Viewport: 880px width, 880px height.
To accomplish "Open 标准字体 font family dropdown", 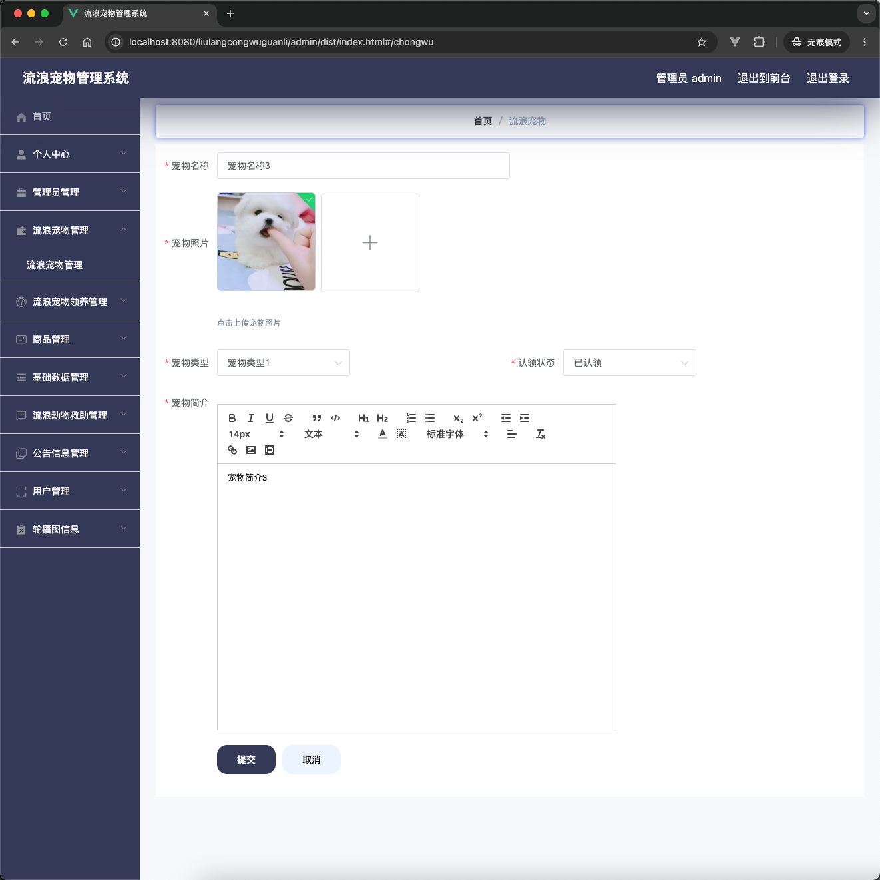I will coord(457,434).
